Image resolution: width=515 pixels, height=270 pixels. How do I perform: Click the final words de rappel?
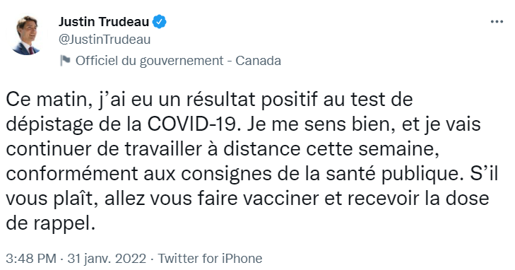click(50, 224)
